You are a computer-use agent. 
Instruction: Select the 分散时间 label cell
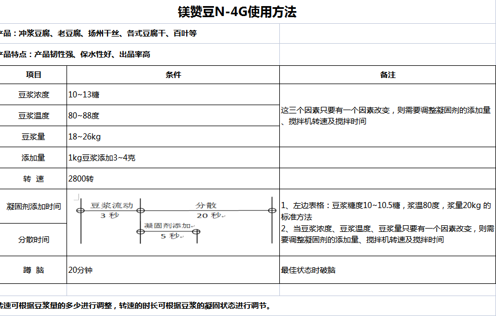(33, 240)
